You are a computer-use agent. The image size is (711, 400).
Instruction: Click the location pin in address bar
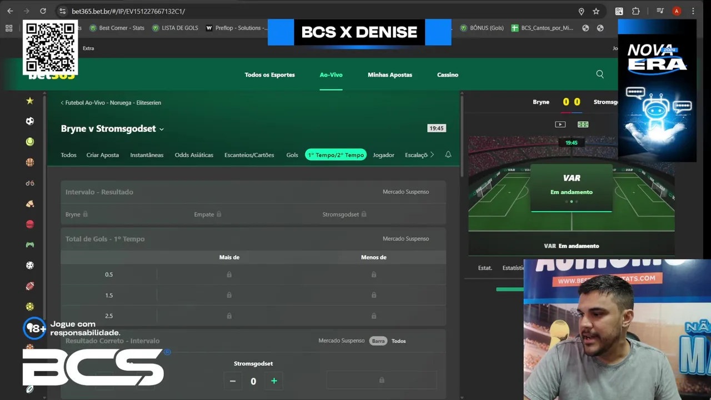[x=581, y=11]
